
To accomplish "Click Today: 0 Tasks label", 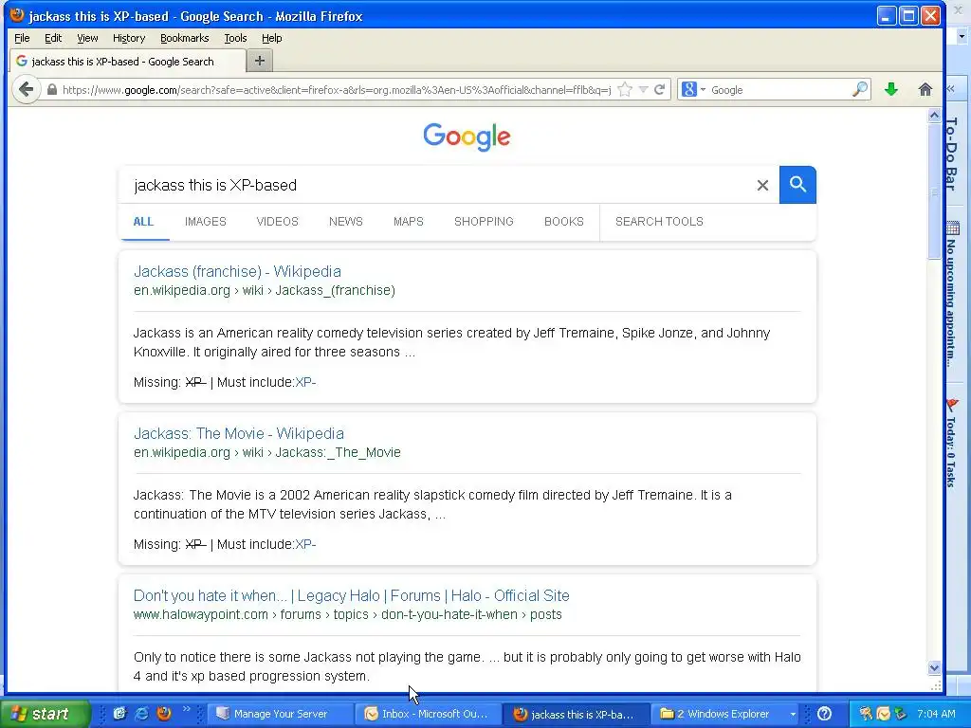I will (x=951, y=452).
